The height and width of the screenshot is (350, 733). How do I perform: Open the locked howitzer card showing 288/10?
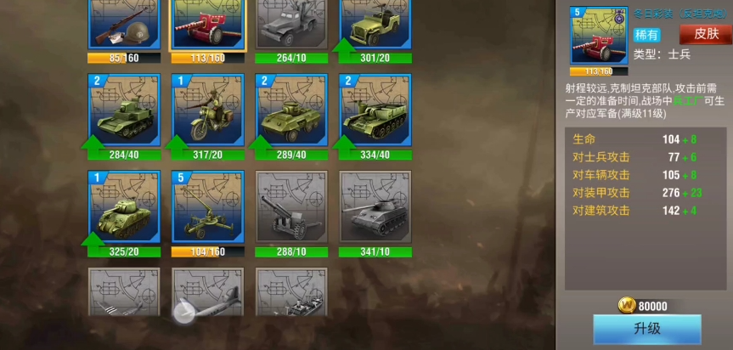click(291, 206)
